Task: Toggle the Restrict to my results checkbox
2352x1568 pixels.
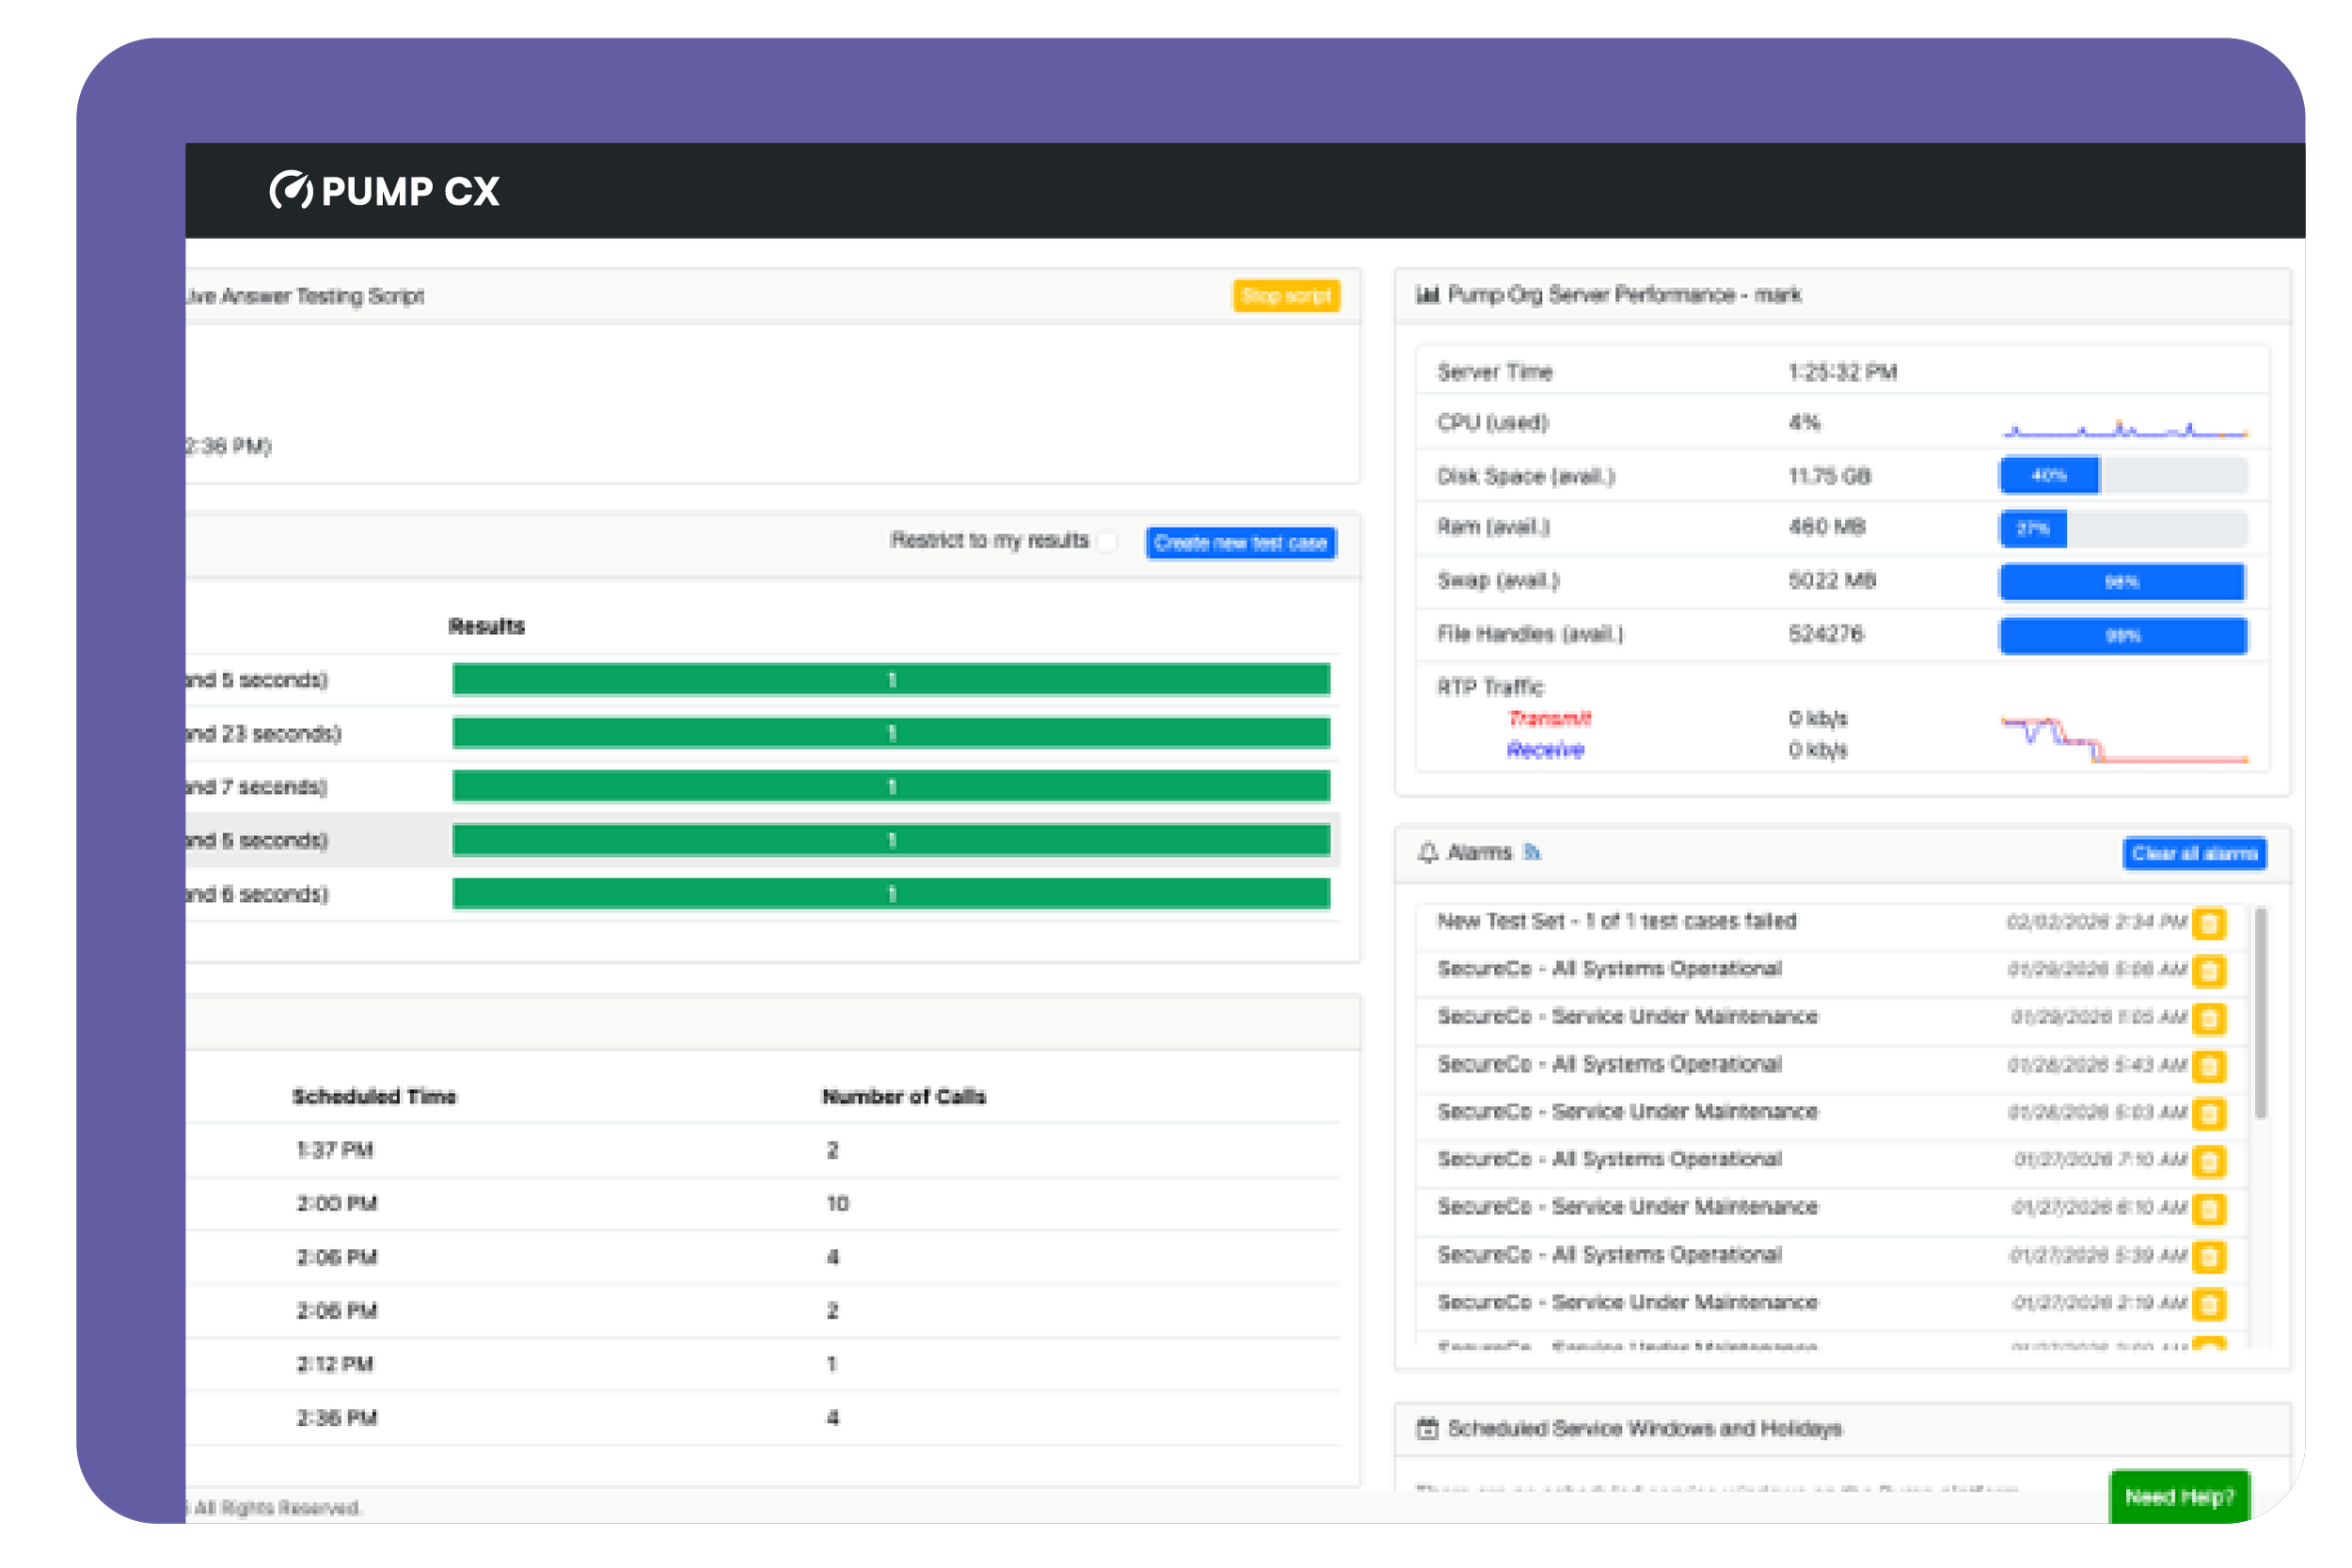Action: click(x=1107, y=542)
